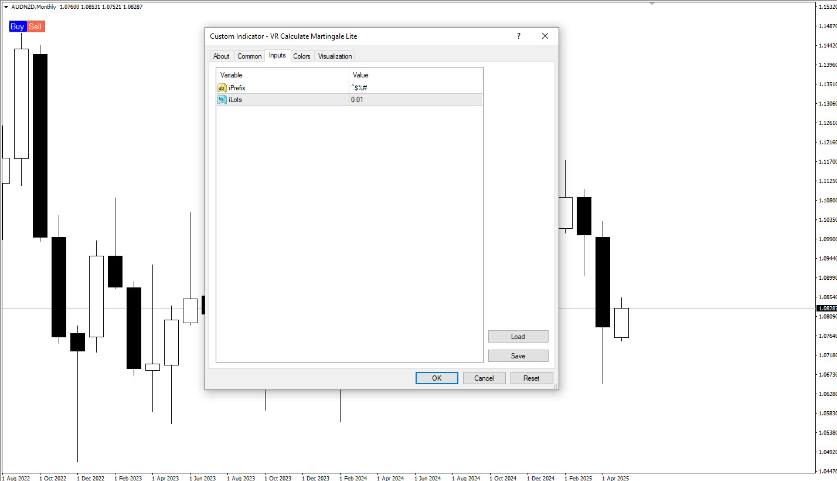
Task: Open the Common tab
Action: click(x=249, y=56)
